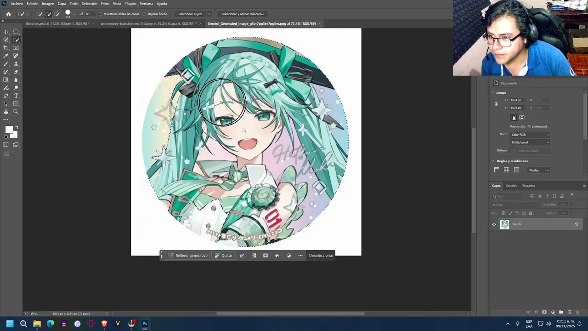The image size is (588, 331).
Task: Enable Mejorar borde checkbox
Action: [x=144, y=14]
